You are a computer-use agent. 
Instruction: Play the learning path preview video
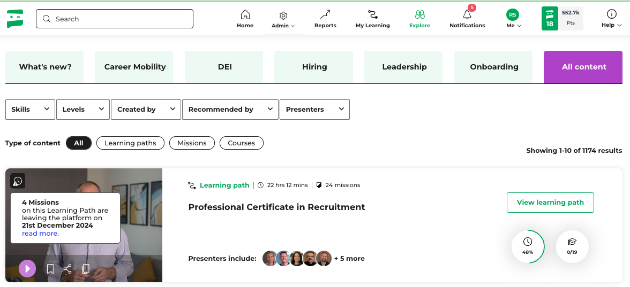point(27,268)
